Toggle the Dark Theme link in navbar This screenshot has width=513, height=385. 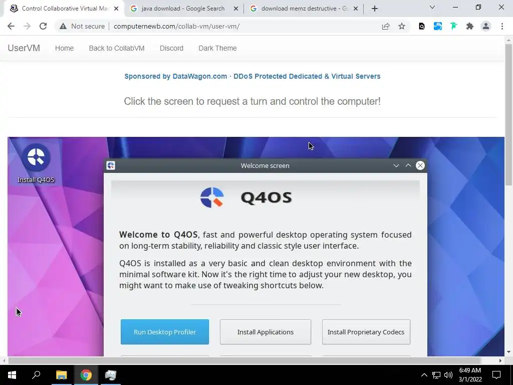[x=217, y=48]
